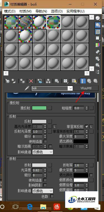Click the 光泽度 0.82 spinner arrows
This screenshot has width=104, height=212.
(45, 170)
